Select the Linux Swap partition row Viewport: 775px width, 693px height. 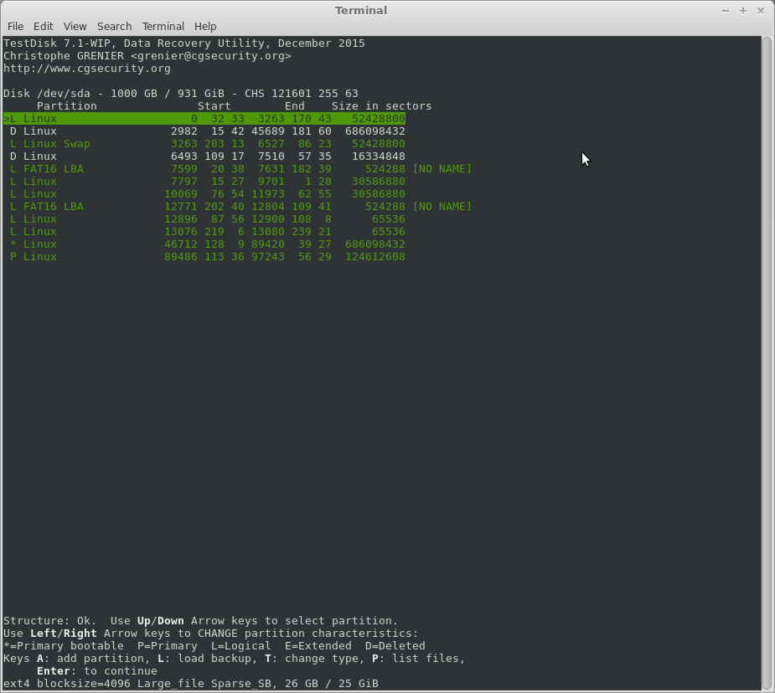[204, 144]
